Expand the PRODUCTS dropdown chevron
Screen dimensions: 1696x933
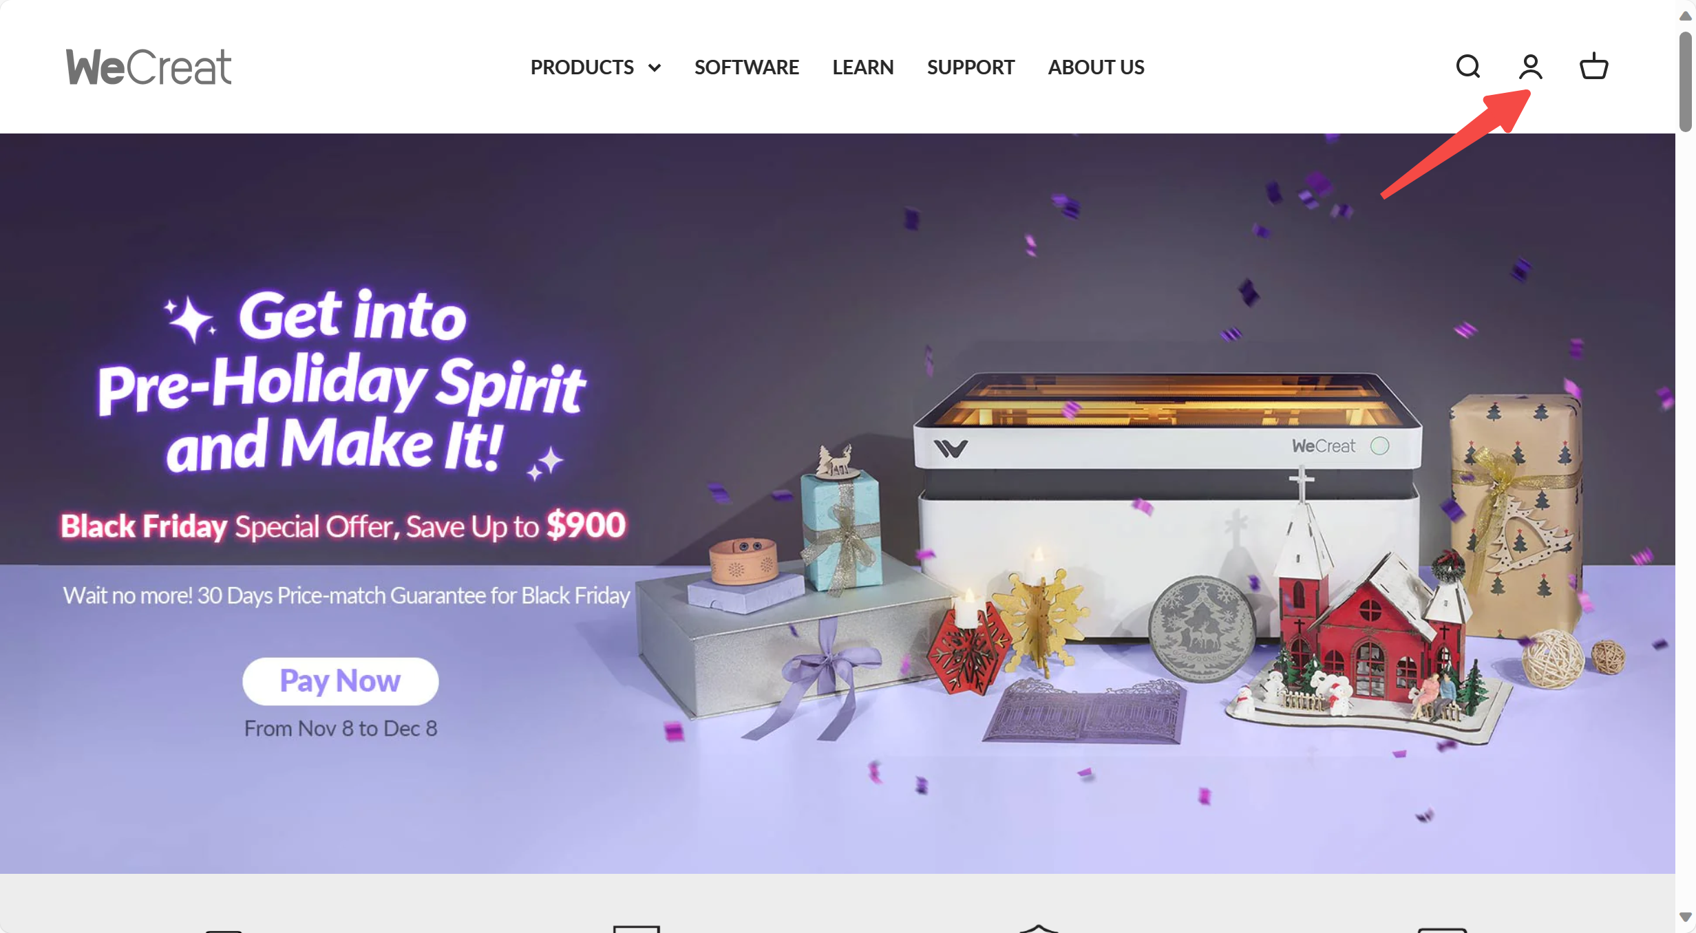pos(655,67)
